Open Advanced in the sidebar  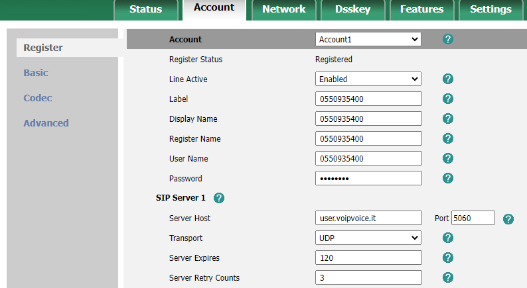[x=46, y=123]
